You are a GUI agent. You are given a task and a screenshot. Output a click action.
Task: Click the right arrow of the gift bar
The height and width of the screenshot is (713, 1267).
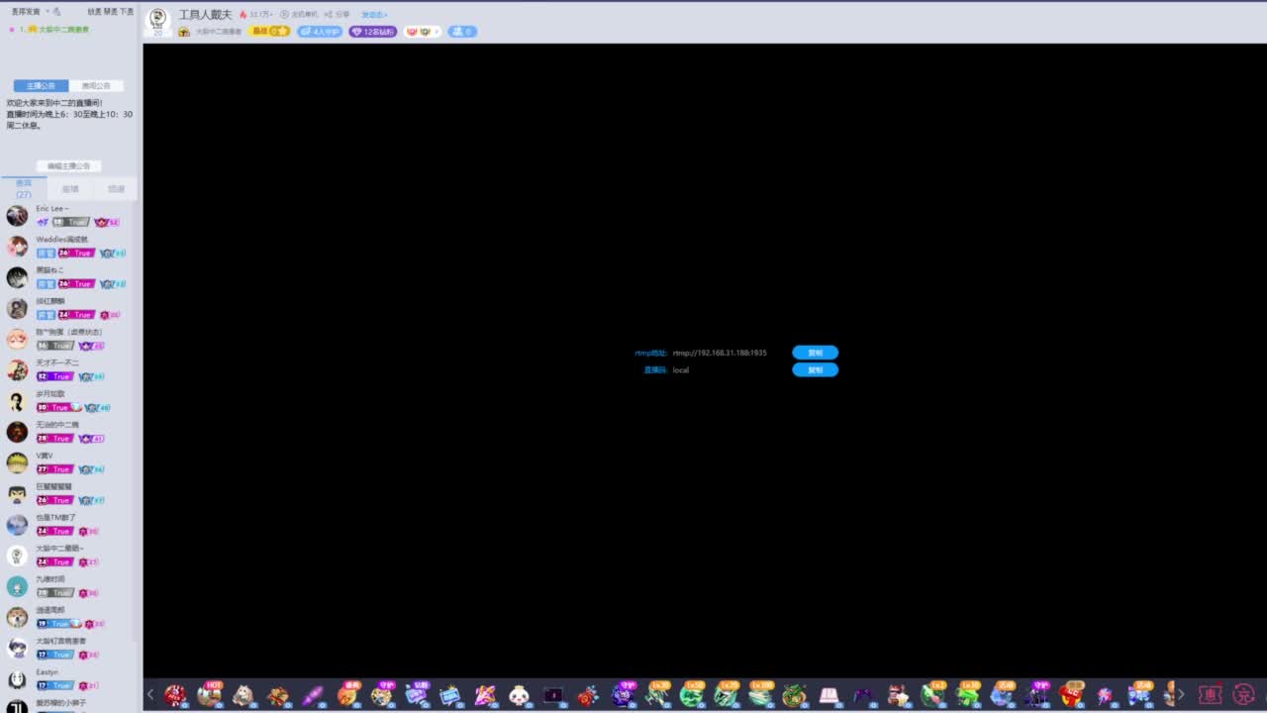[x=1180, y=694]
